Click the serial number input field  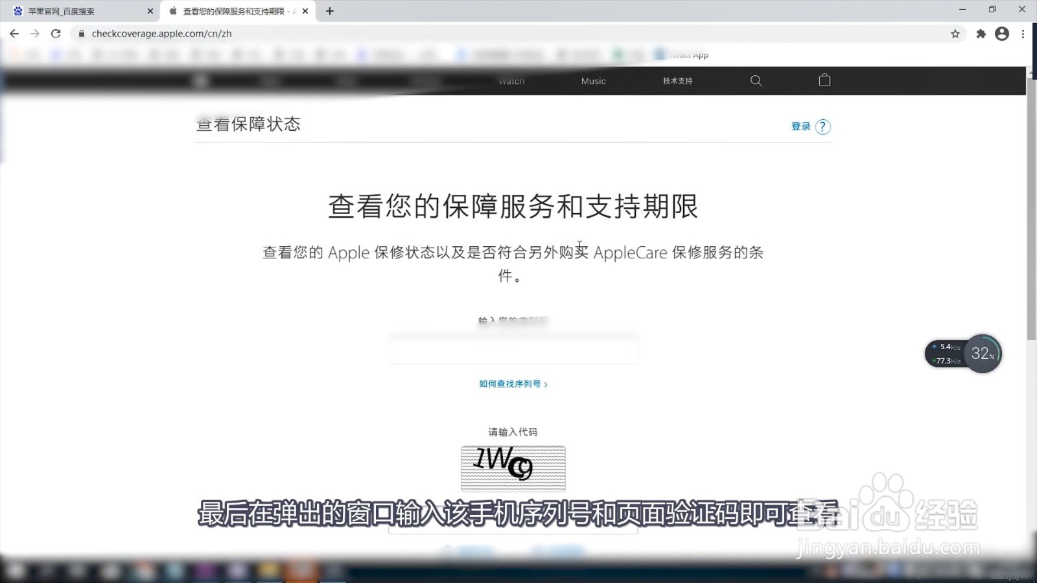tap(513, 350)
